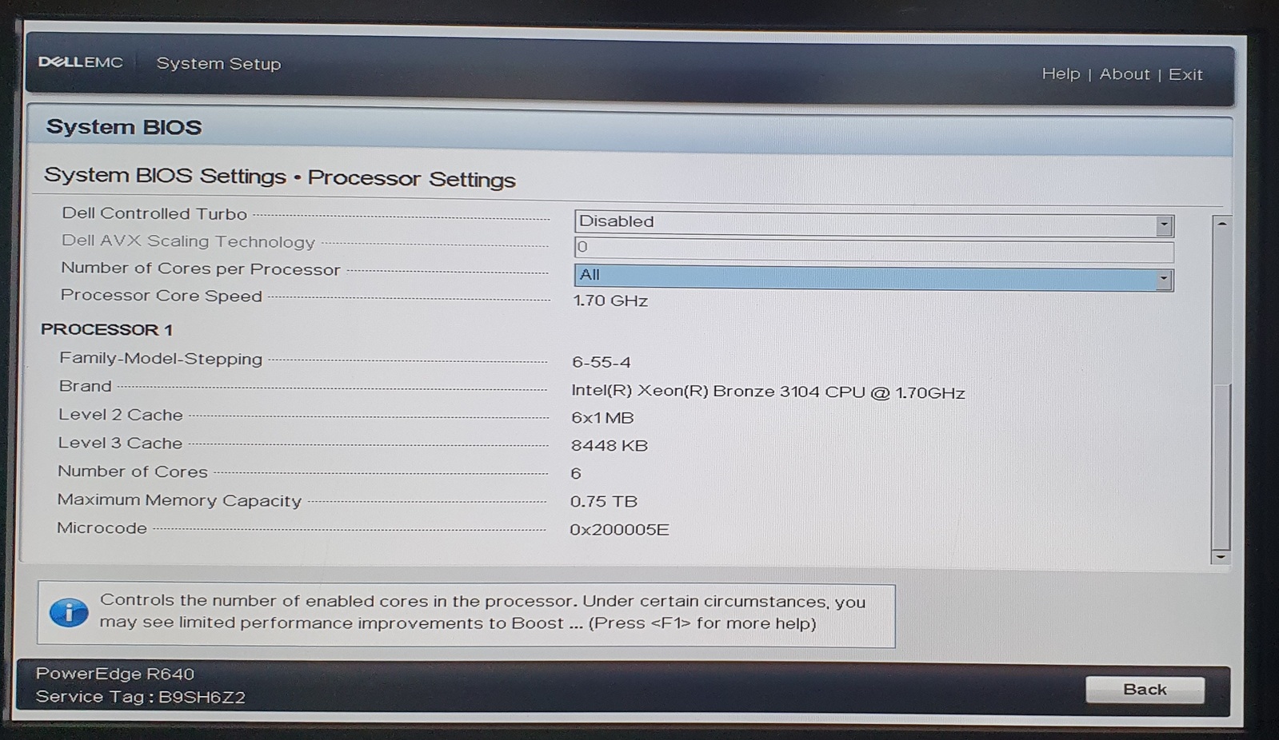The image size is (1279, 740).
Task: Click the Dell AVX Scaling Technology label
Action: [188, 241]
